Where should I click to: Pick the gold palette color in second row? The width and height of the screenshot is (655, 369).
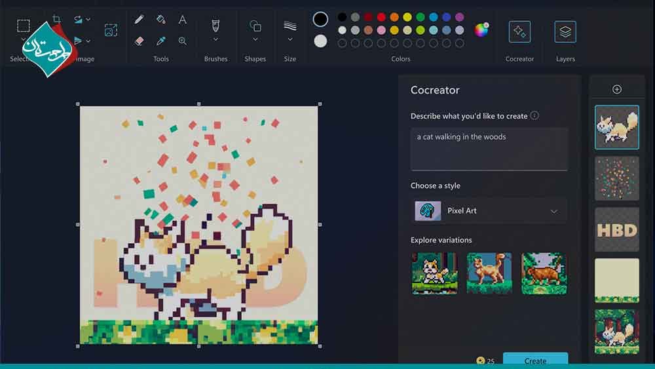click(x=394, y=30)
